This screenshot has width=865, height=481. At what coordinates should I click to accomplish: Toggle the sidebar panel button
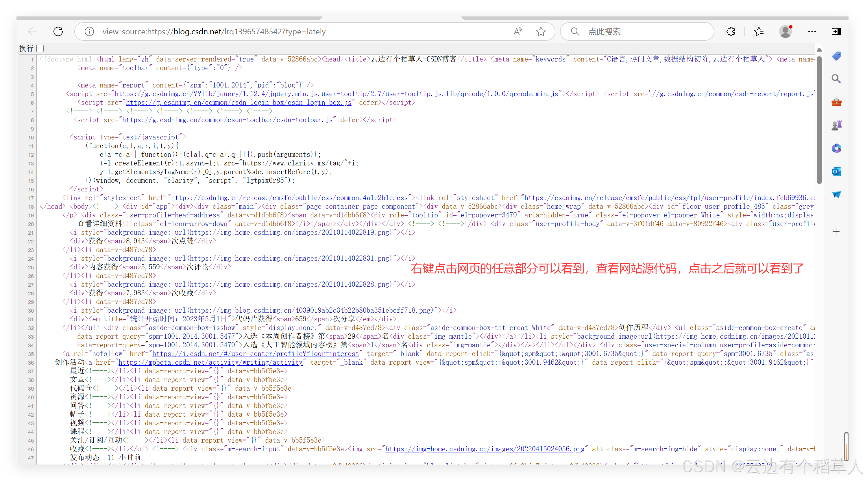tap(836, 31)
